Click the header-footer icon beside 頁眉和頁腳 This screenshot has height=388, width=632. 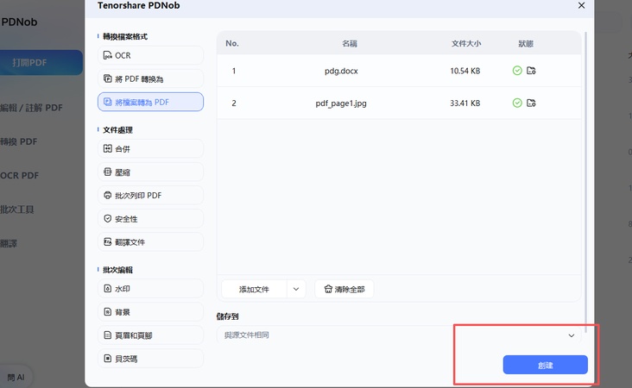(x=108, y=335)
